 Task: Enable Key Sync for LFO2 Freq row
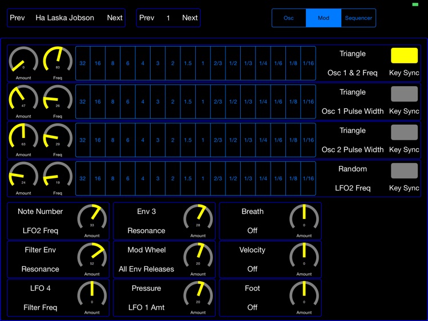[404, 171]
